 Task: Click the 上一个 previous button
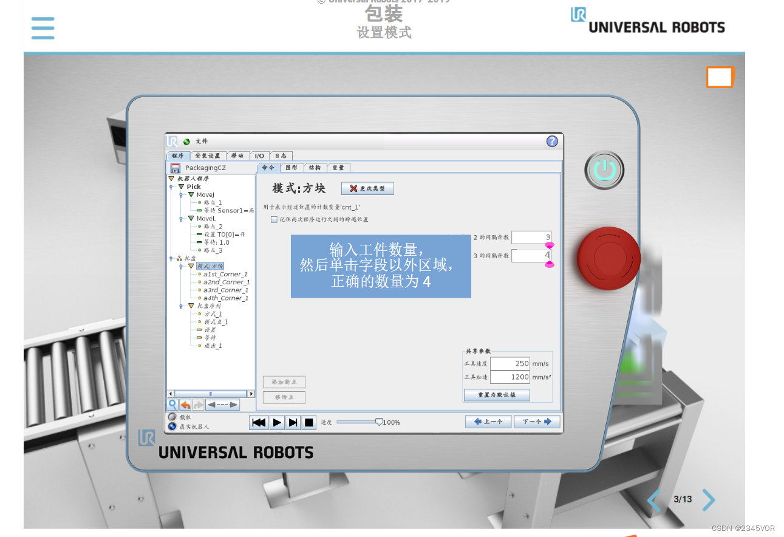488,422
